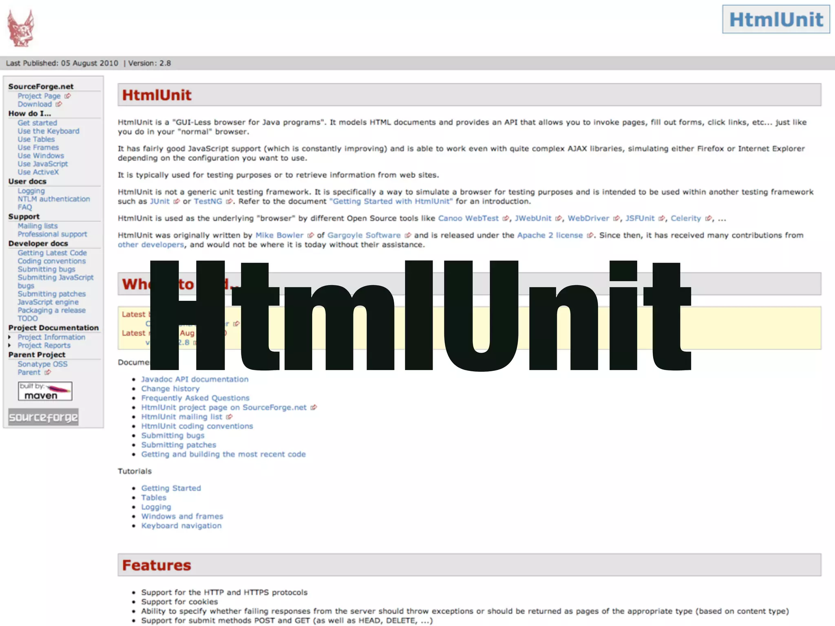835x626 pixels.
Task: Click external link icon beside Project Page
Action: click(x=68, y=96)
